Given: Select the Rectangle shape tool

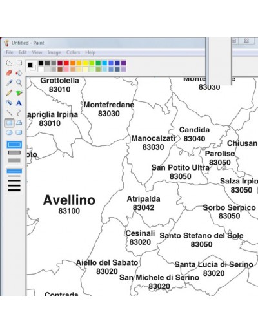Looking at the screenshot, I should pyautogui.click(x=9, y=123).
